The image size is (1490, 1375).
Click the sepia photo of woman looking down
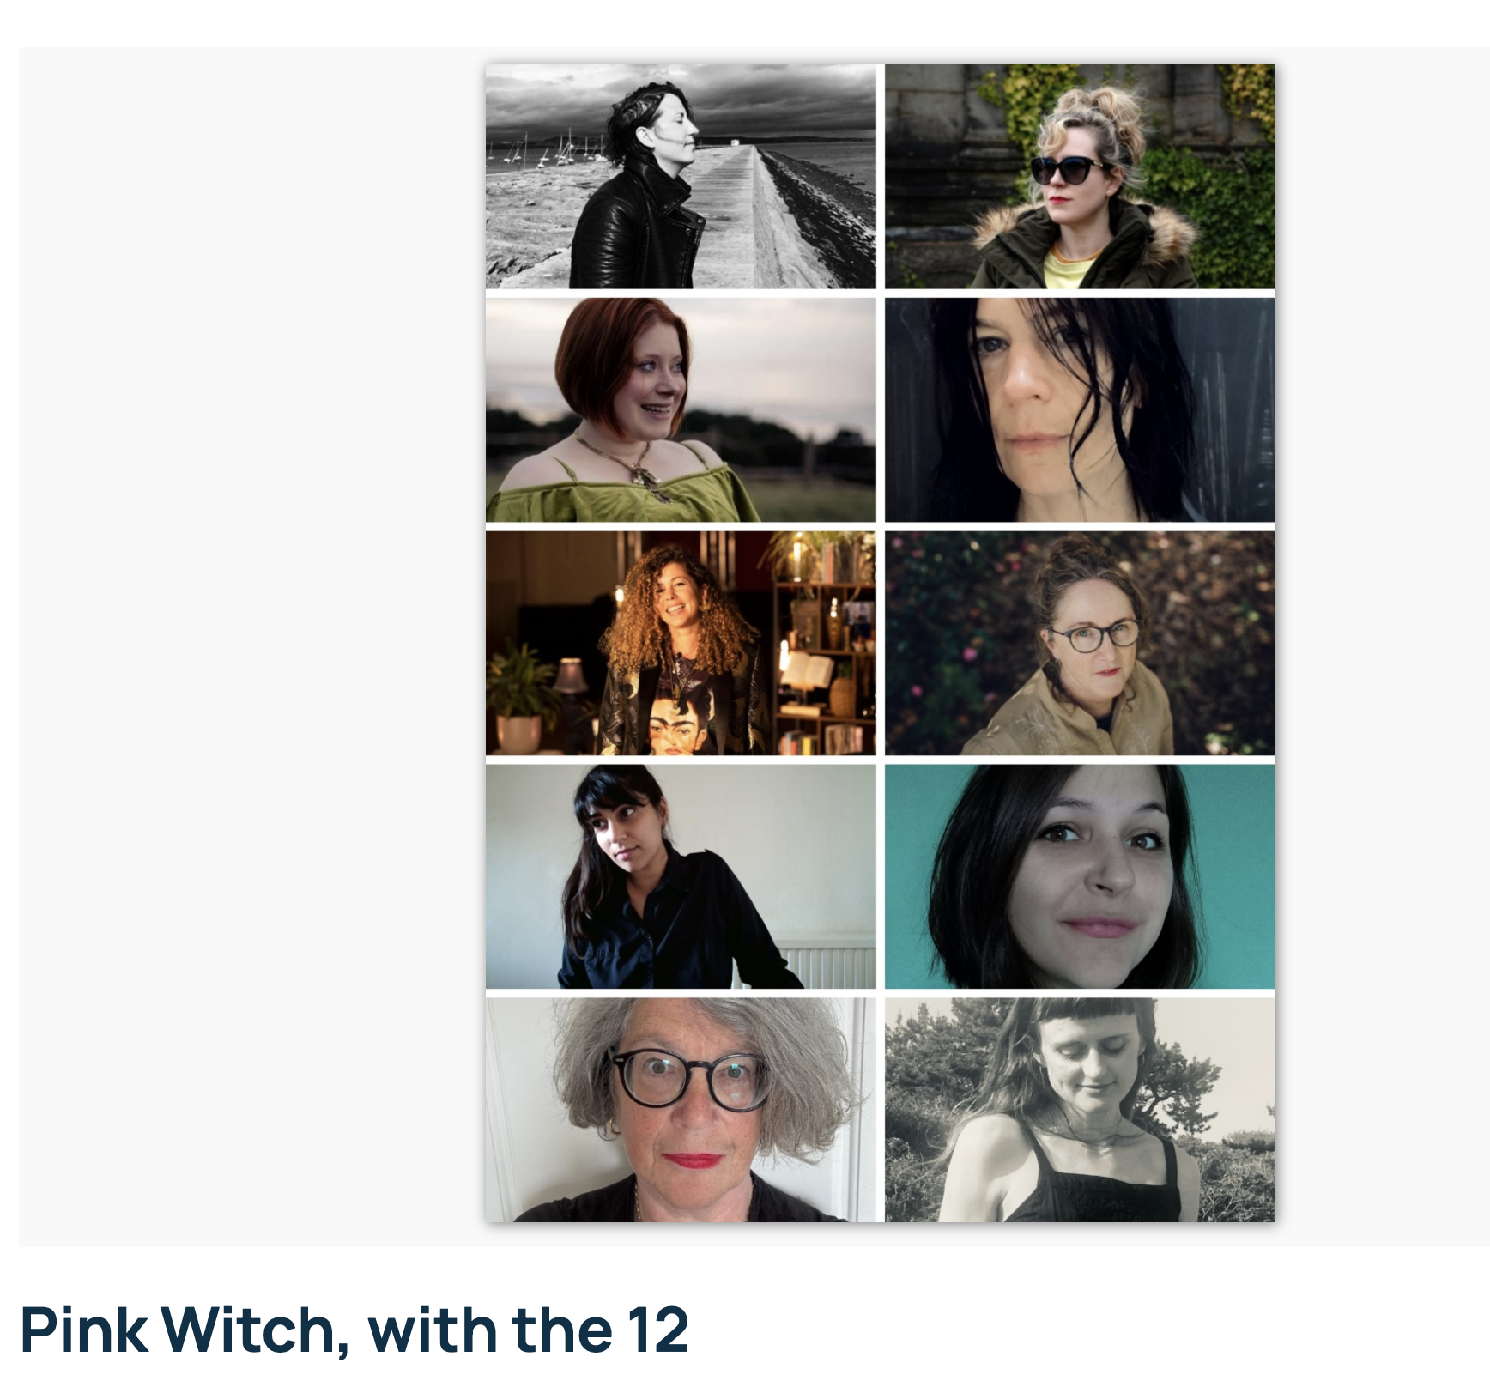coord(1080,1110)
